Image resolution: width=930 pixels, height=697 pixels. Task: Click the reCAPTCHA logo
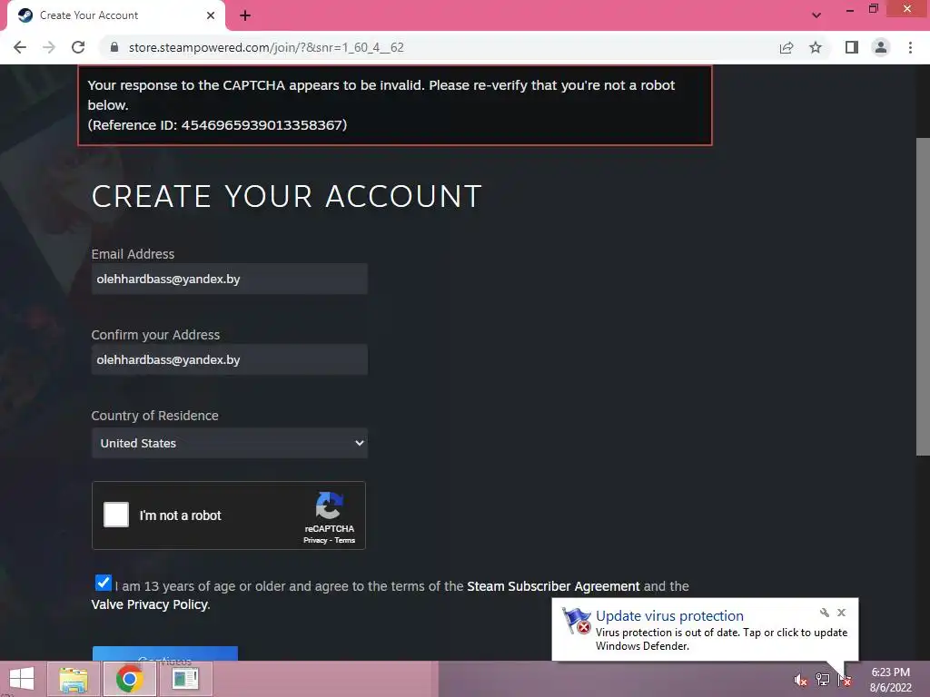(x=329, y=505)
